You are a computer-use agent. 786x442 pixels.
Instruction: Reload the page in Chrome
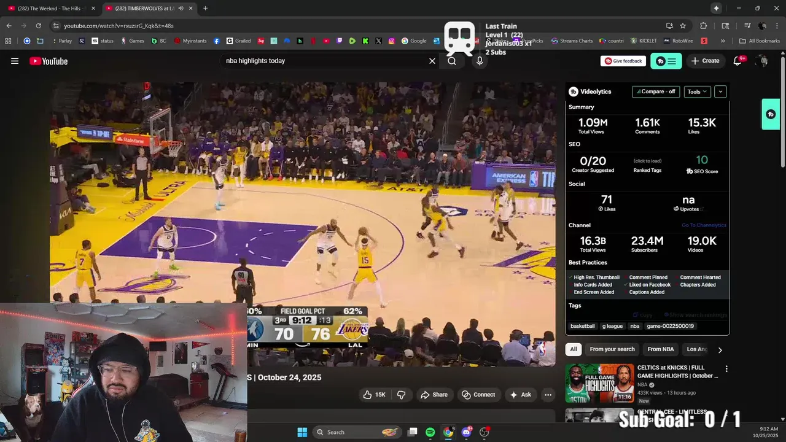tap(38, 26)
